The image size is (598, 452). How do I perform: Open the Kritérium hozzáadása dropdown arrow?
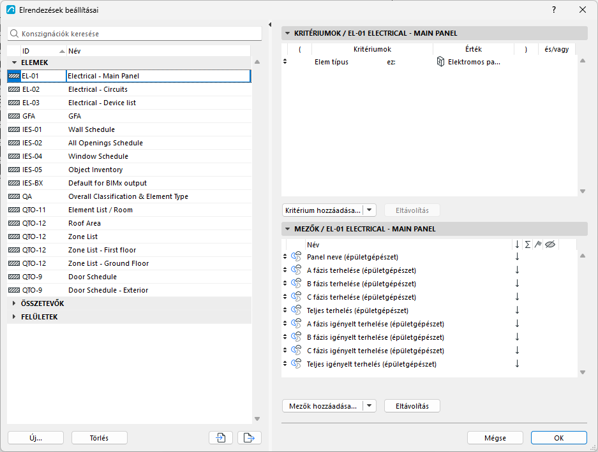click(369, 210)
